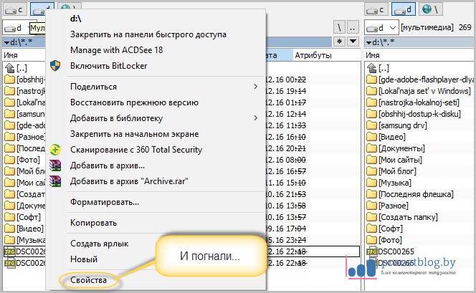This screenshot has width=476, height=293.
Task: Click WinRAR icon beside 'Добавить в архив...'
Action: (x=55, y=165)
